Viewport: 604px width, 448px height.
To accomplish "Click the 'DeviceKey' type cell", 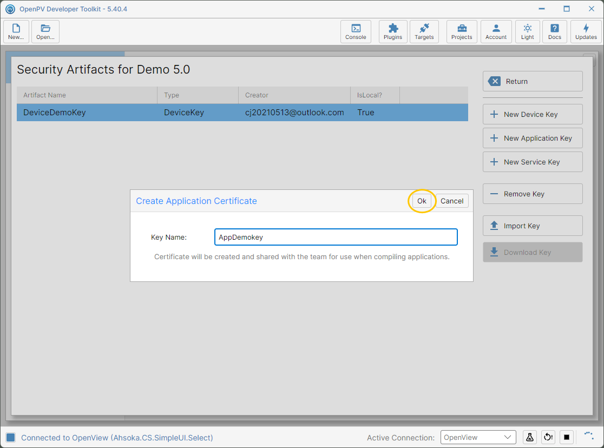I will coord(183,113).
